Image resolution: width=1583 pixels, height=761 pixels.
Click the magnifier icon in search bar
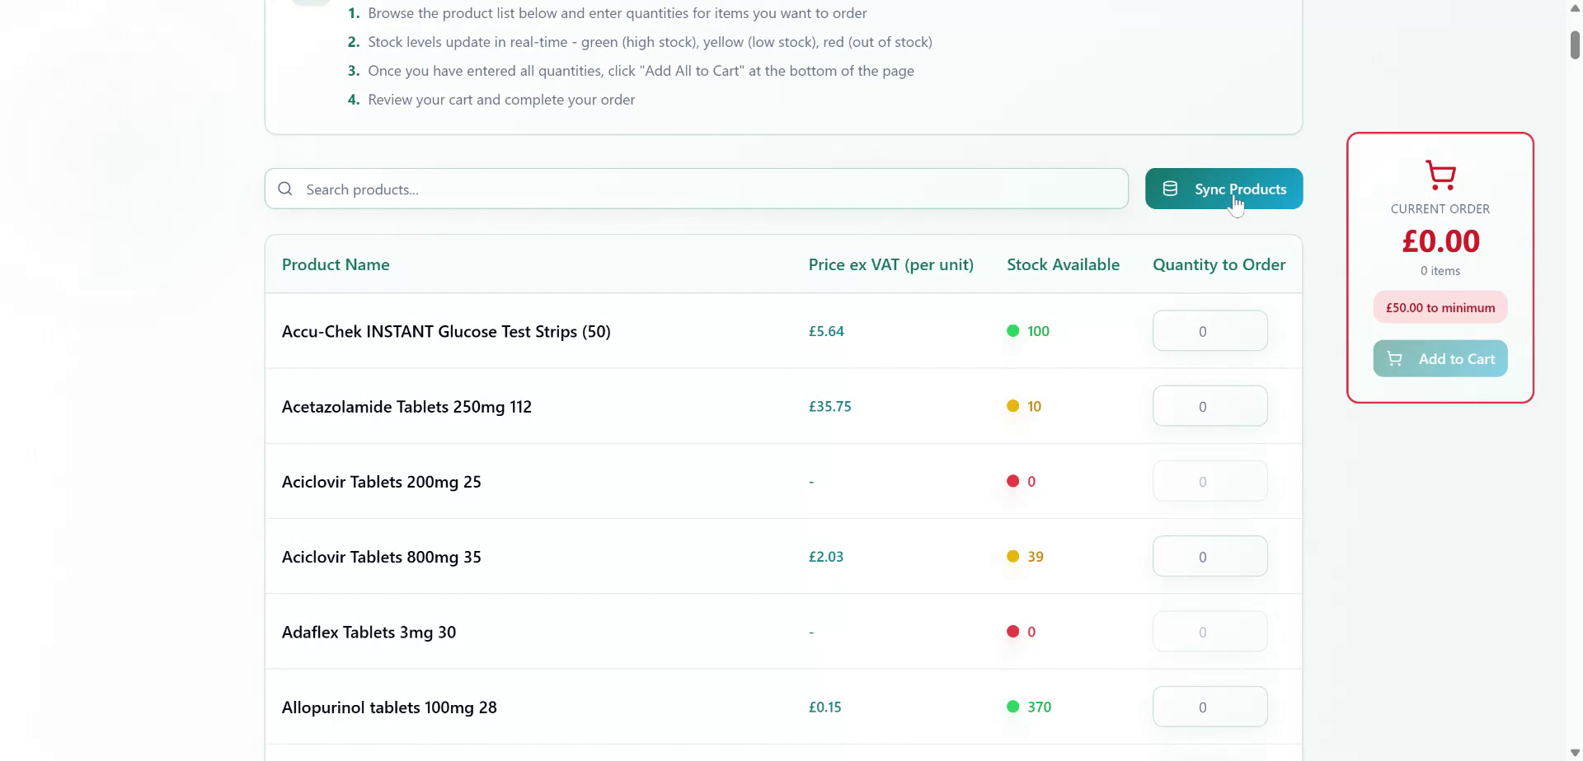(x=285, y=189)
